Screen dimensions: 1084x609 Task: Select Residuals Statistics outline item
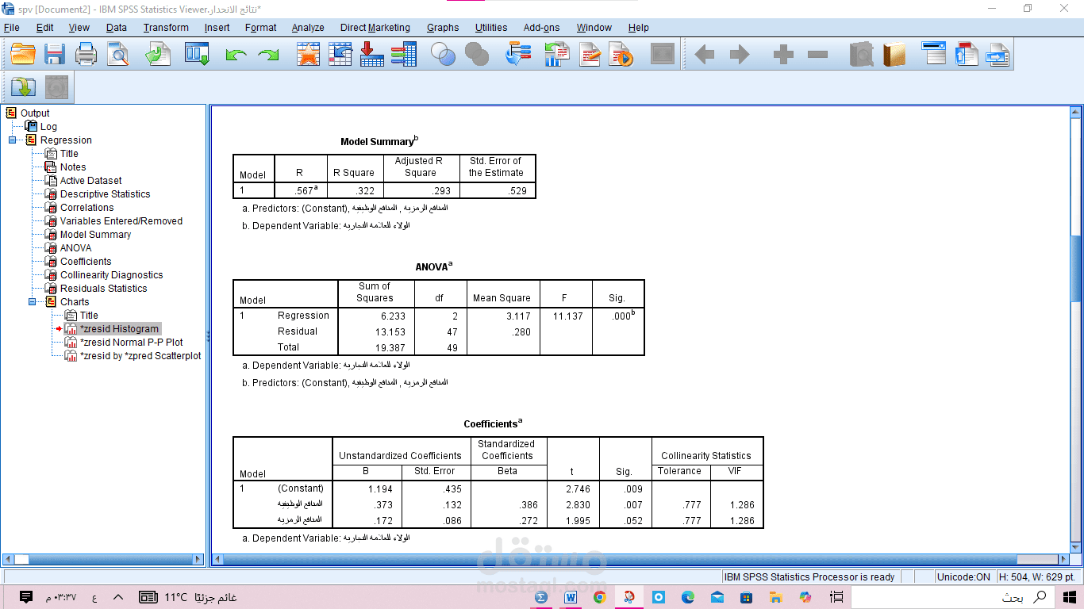(x=104, y=289)
